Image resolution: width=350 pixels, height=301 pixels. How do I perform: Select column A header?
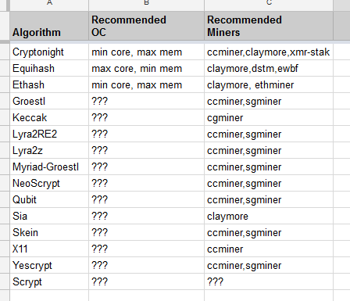49,4
